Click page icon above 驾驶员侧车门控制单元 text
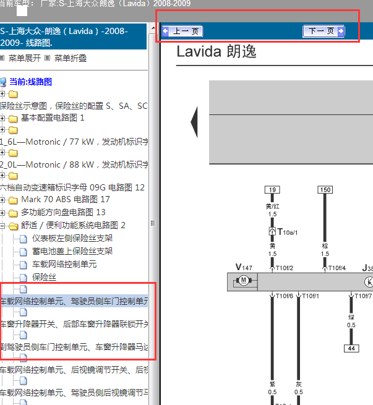Screen dimensions: 373x405 click(x=24, y=289)
